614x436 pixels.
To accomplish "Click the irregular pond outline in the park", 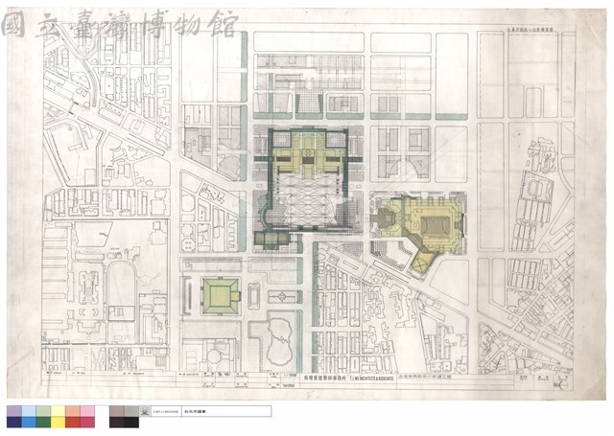I will point(279,341).
